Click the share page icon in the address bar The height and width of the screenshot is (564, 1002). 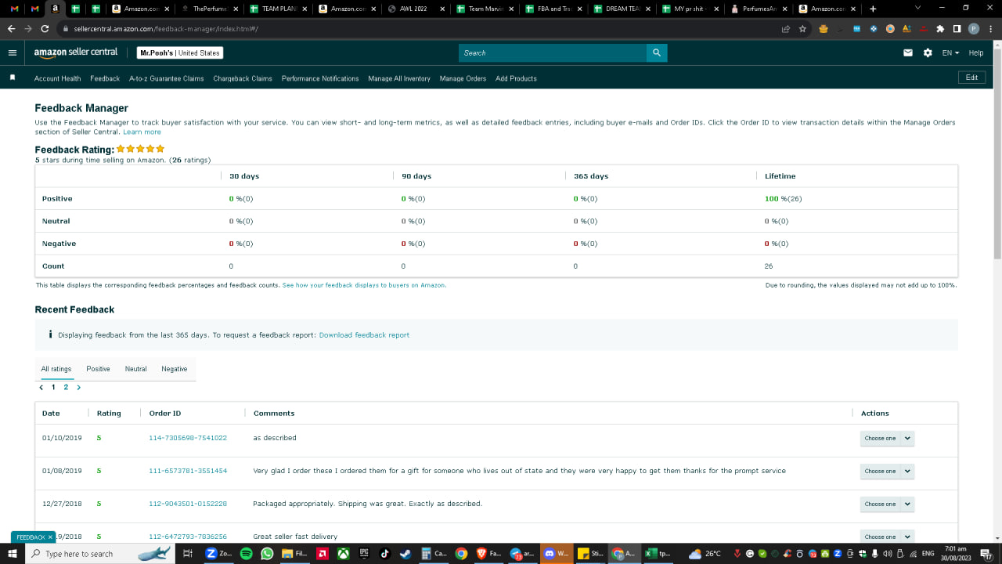pos(785,29)
